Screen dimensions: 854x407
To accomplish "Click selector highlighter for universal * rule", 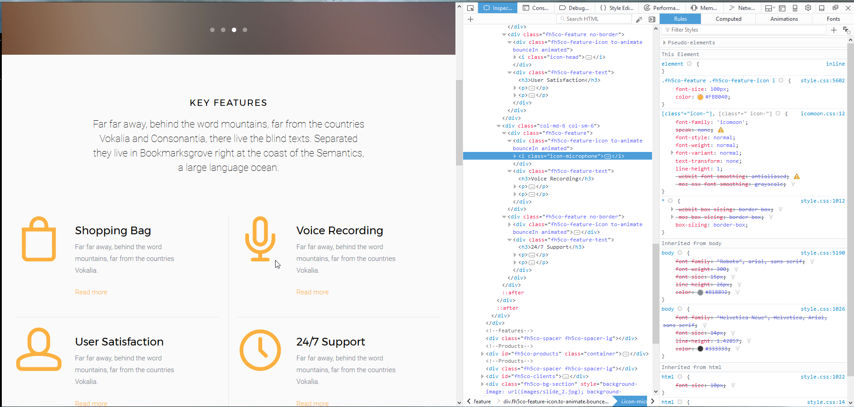I will tap(671, 201).
